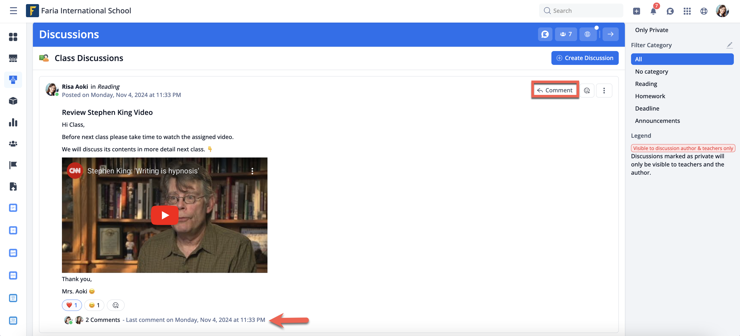
Task: Toggle the smiley reaction with count 1
Action: tap(94, 305)
